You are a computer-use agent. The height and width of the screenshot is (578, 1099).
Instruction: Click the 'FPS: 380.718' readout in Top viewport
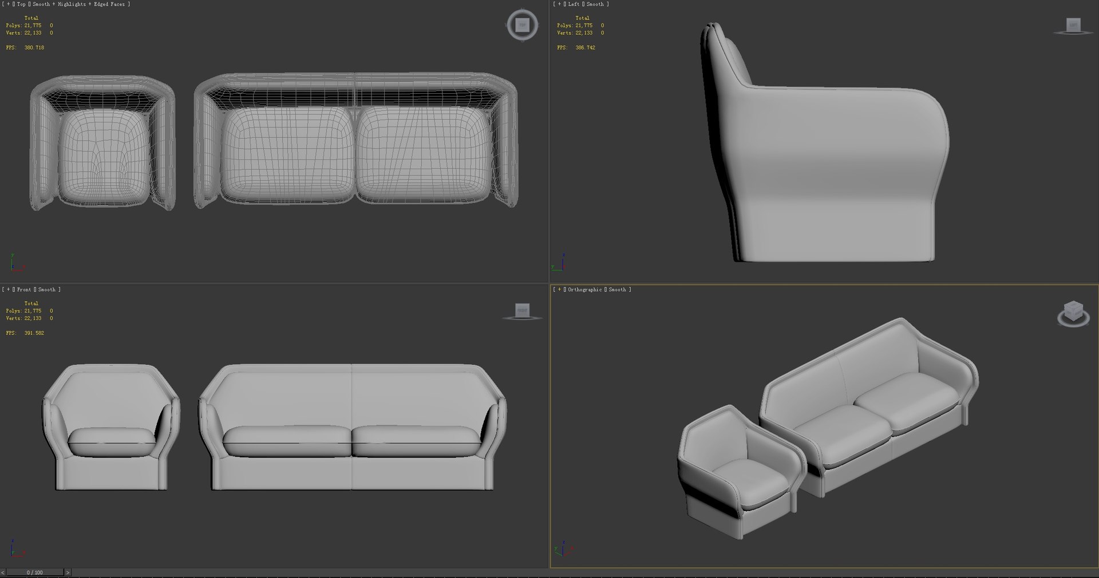coord(25,47)
